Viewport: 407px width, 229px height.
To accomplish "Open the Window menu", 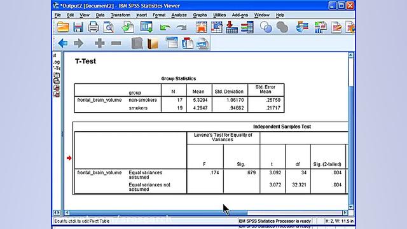I will coord(261,15).
